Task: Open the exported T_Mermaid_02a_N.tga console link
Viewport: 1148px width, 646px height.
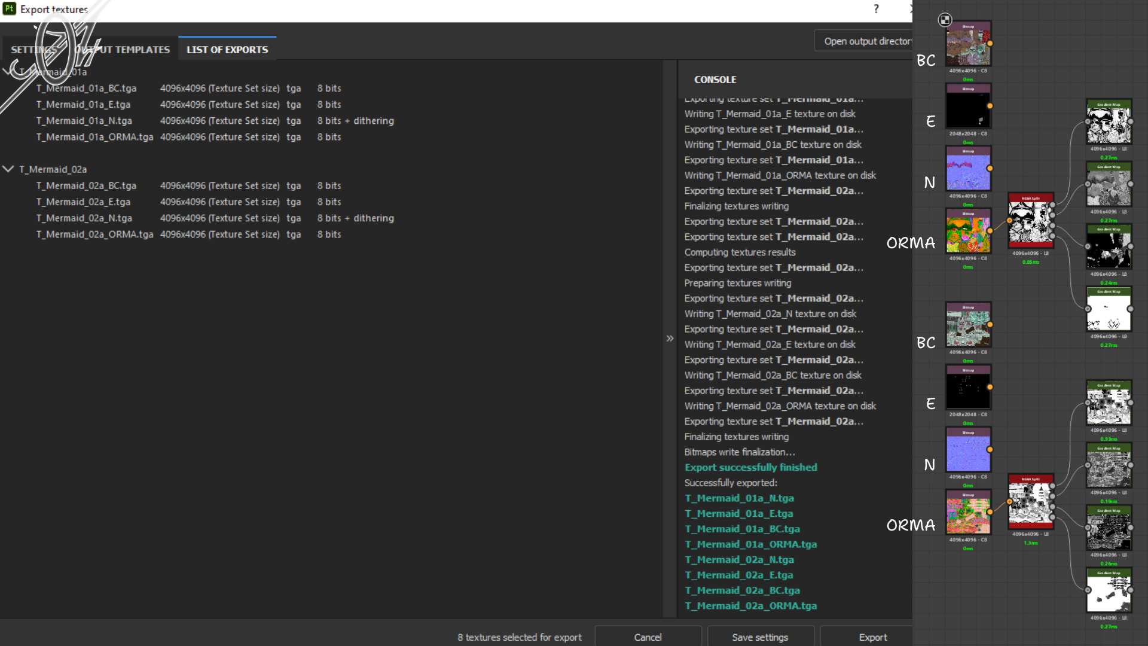Action: tap(739, 560)
